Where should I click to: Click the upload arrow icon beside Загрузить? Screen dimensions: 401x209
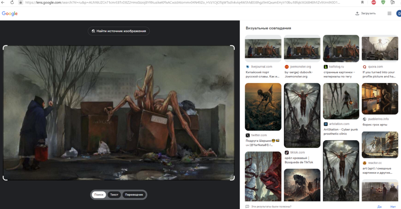(x=357, y=14)
